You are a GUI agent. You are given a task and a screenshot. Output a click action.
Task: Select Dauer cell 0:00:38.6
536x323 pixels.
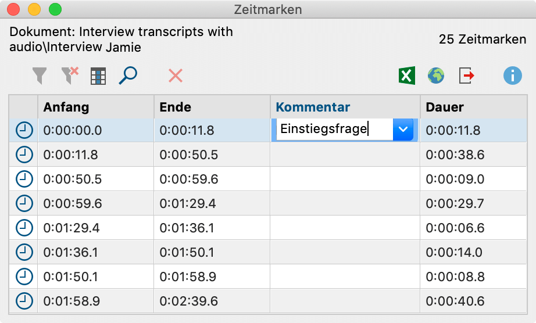click(x=473, y=155)
